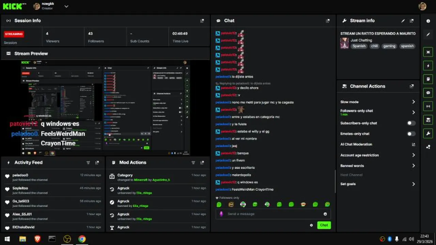The width and height of the screenshot is (436, 245).
Task: Expand Slow mode settings
Action: (414, 102)
